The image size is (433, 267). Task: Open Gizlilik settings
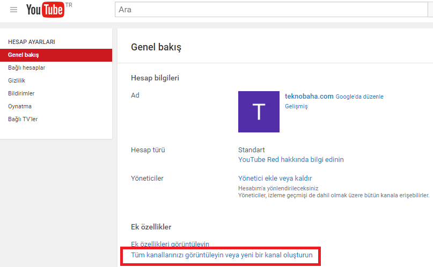(x=17, y=80)
